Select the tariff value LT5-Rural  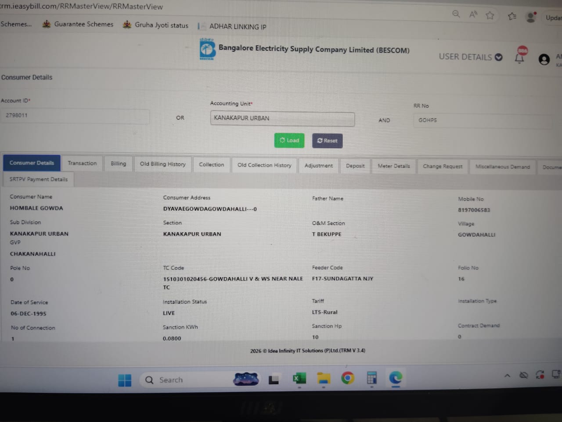[x=324, y=312]
